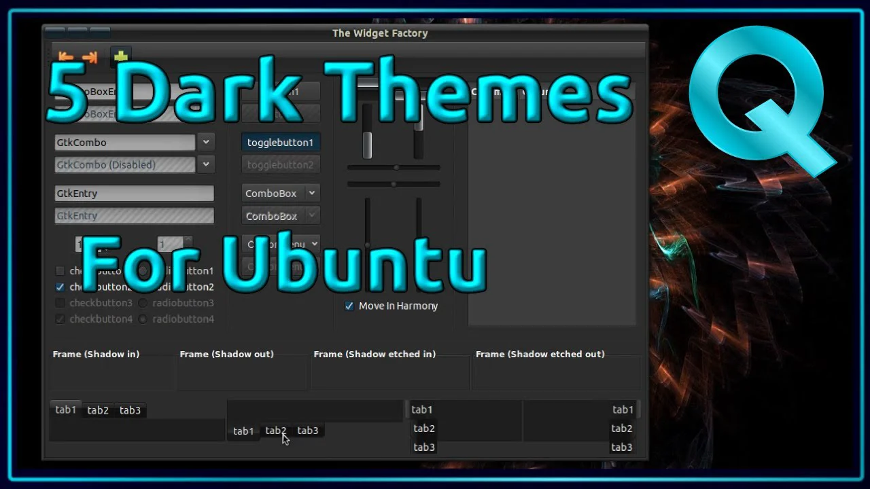Click the large cyan Q logo
The width and height of the screenshot is (870, 489).
758,98
